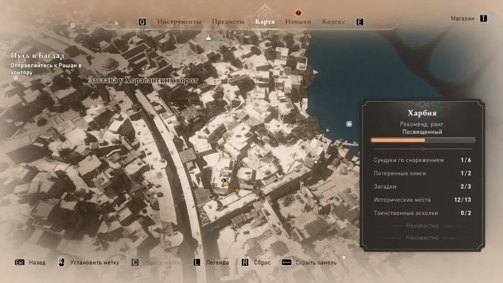Select the yellow quest marker on the map

[x=226, y=183]
